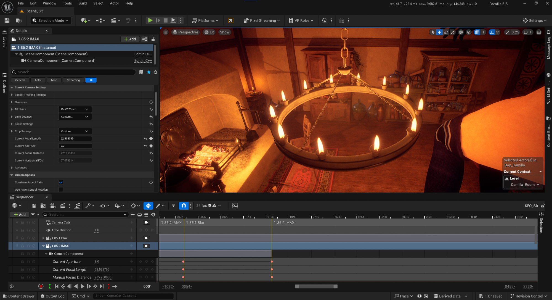Viewport: 552px width, 300px height.
Task: Open the Filmback IMAX 70mm dropdown
Action: [75, 109]
